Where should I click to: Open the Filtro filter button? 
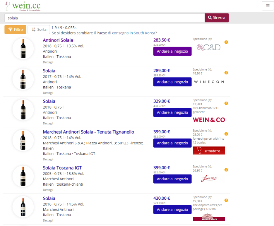tap(16, 29)
